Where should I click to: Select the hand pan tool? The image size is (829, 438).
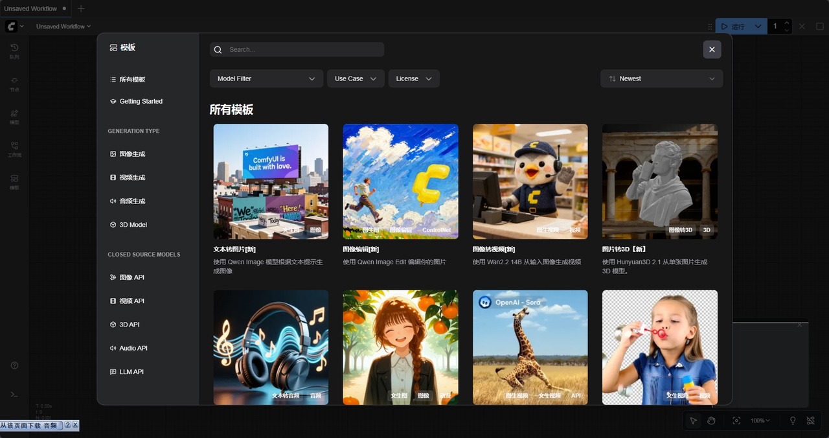tap(711, 421)
